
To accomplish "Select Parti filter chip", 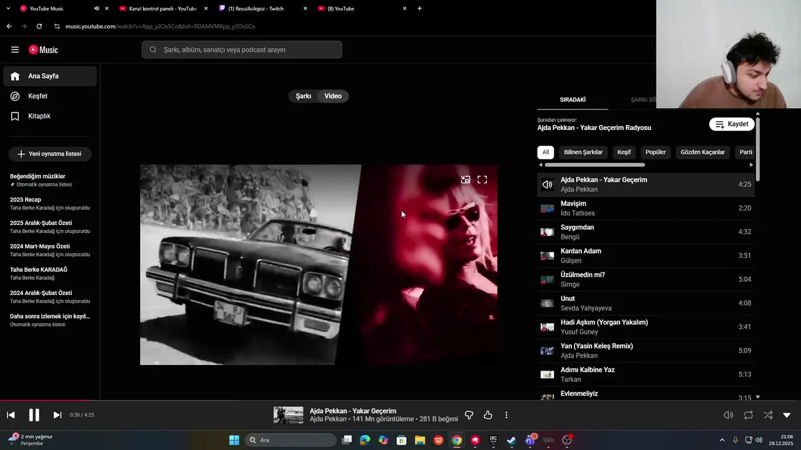I will [x=745, y=152].
